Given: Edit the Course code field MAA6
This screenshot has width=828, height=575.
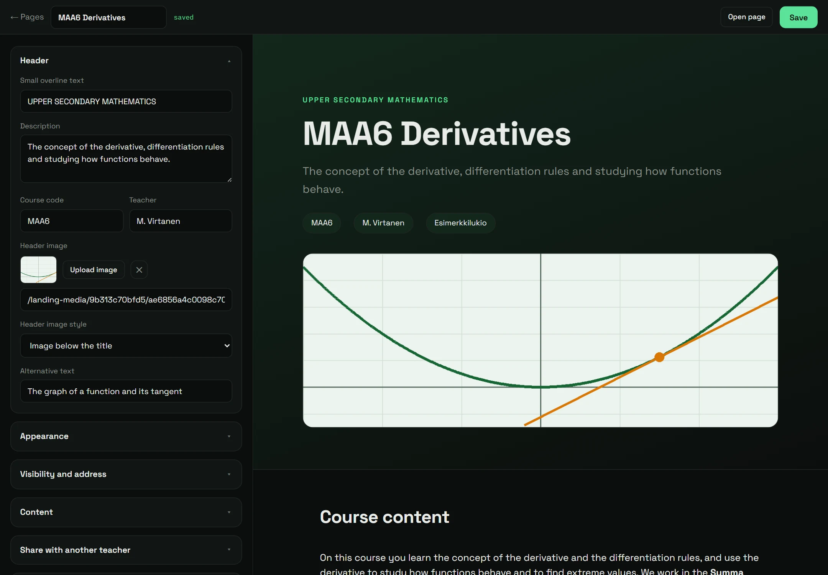Looking at the screenshot, I should point(72,221).
